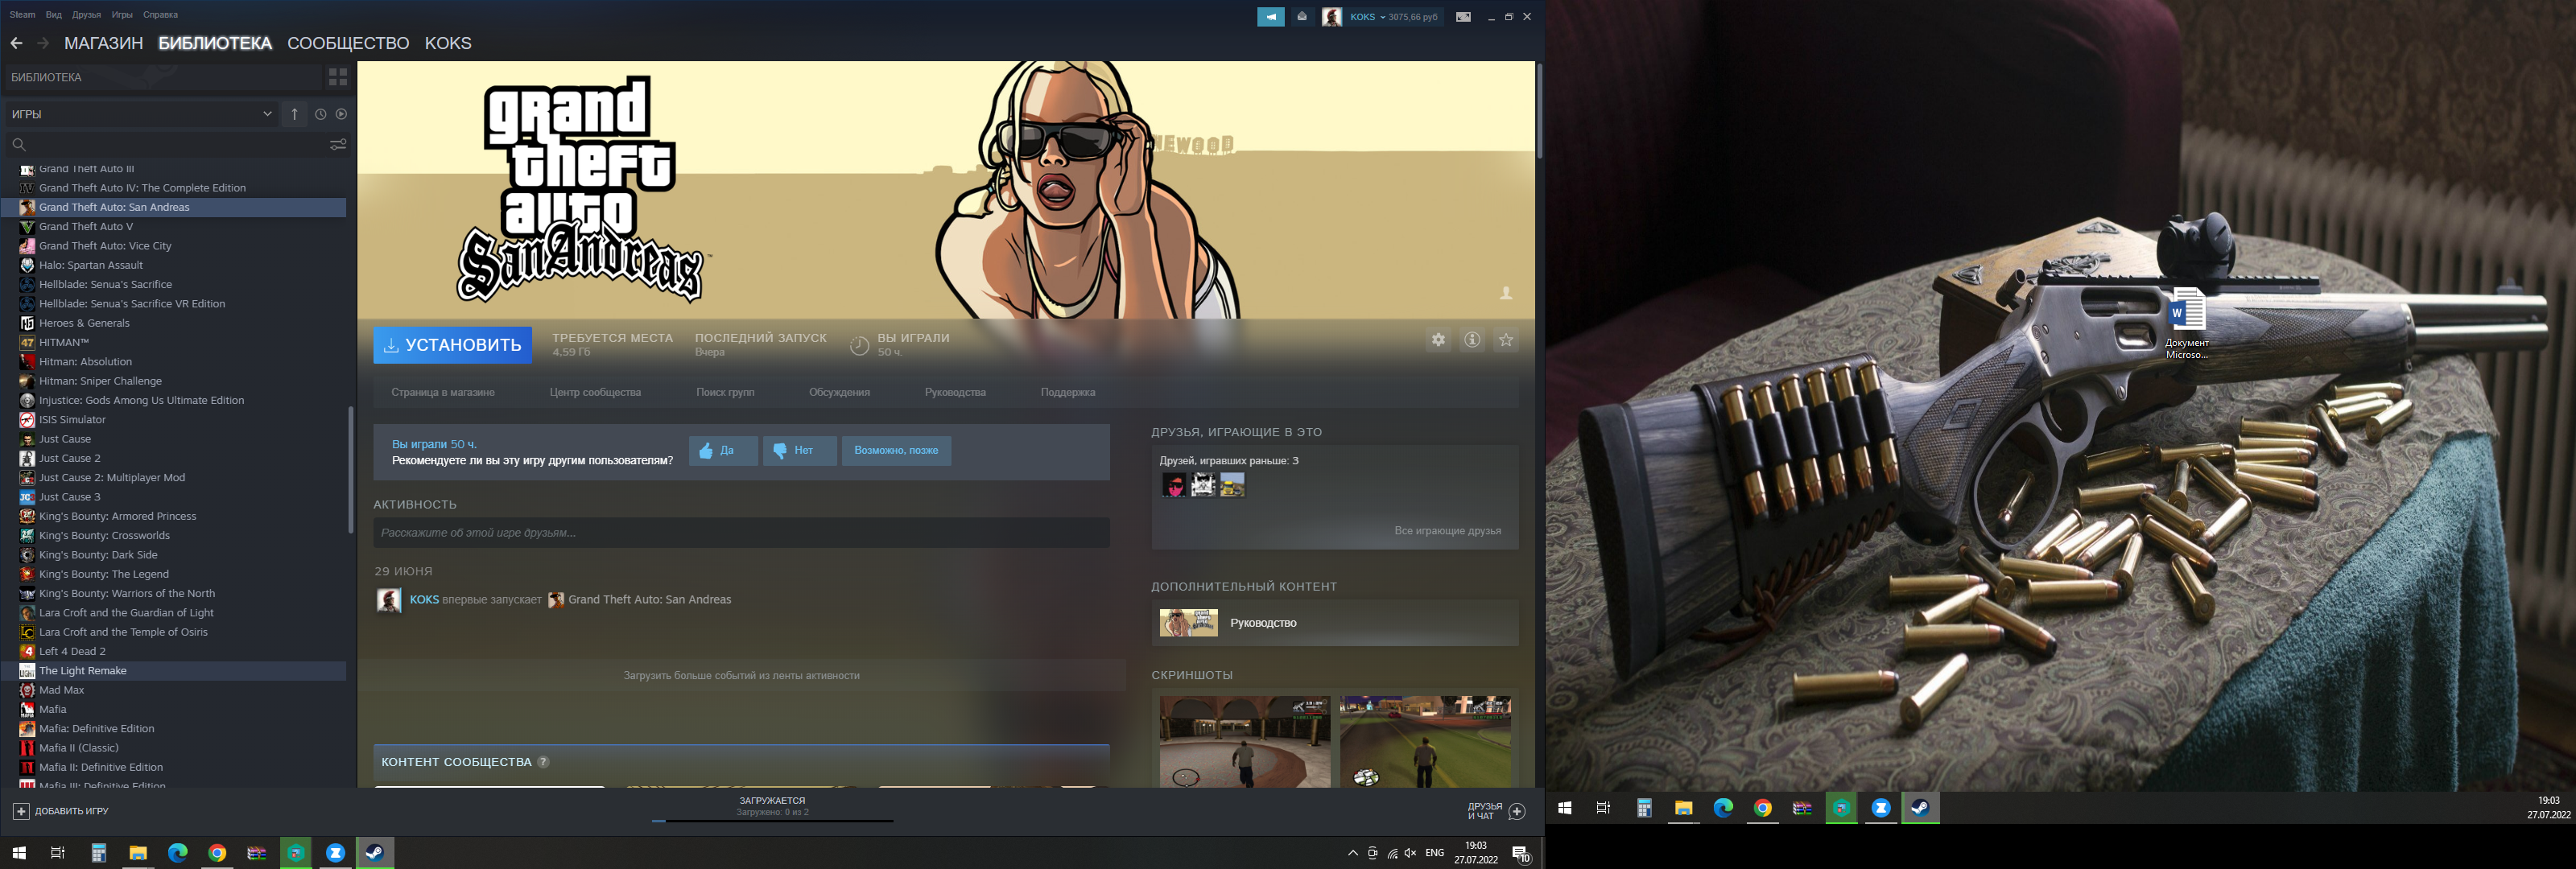The width and height of the screenshot is (2576, 869).
Task: Open Обсуждения link
Action: [839, 392]
